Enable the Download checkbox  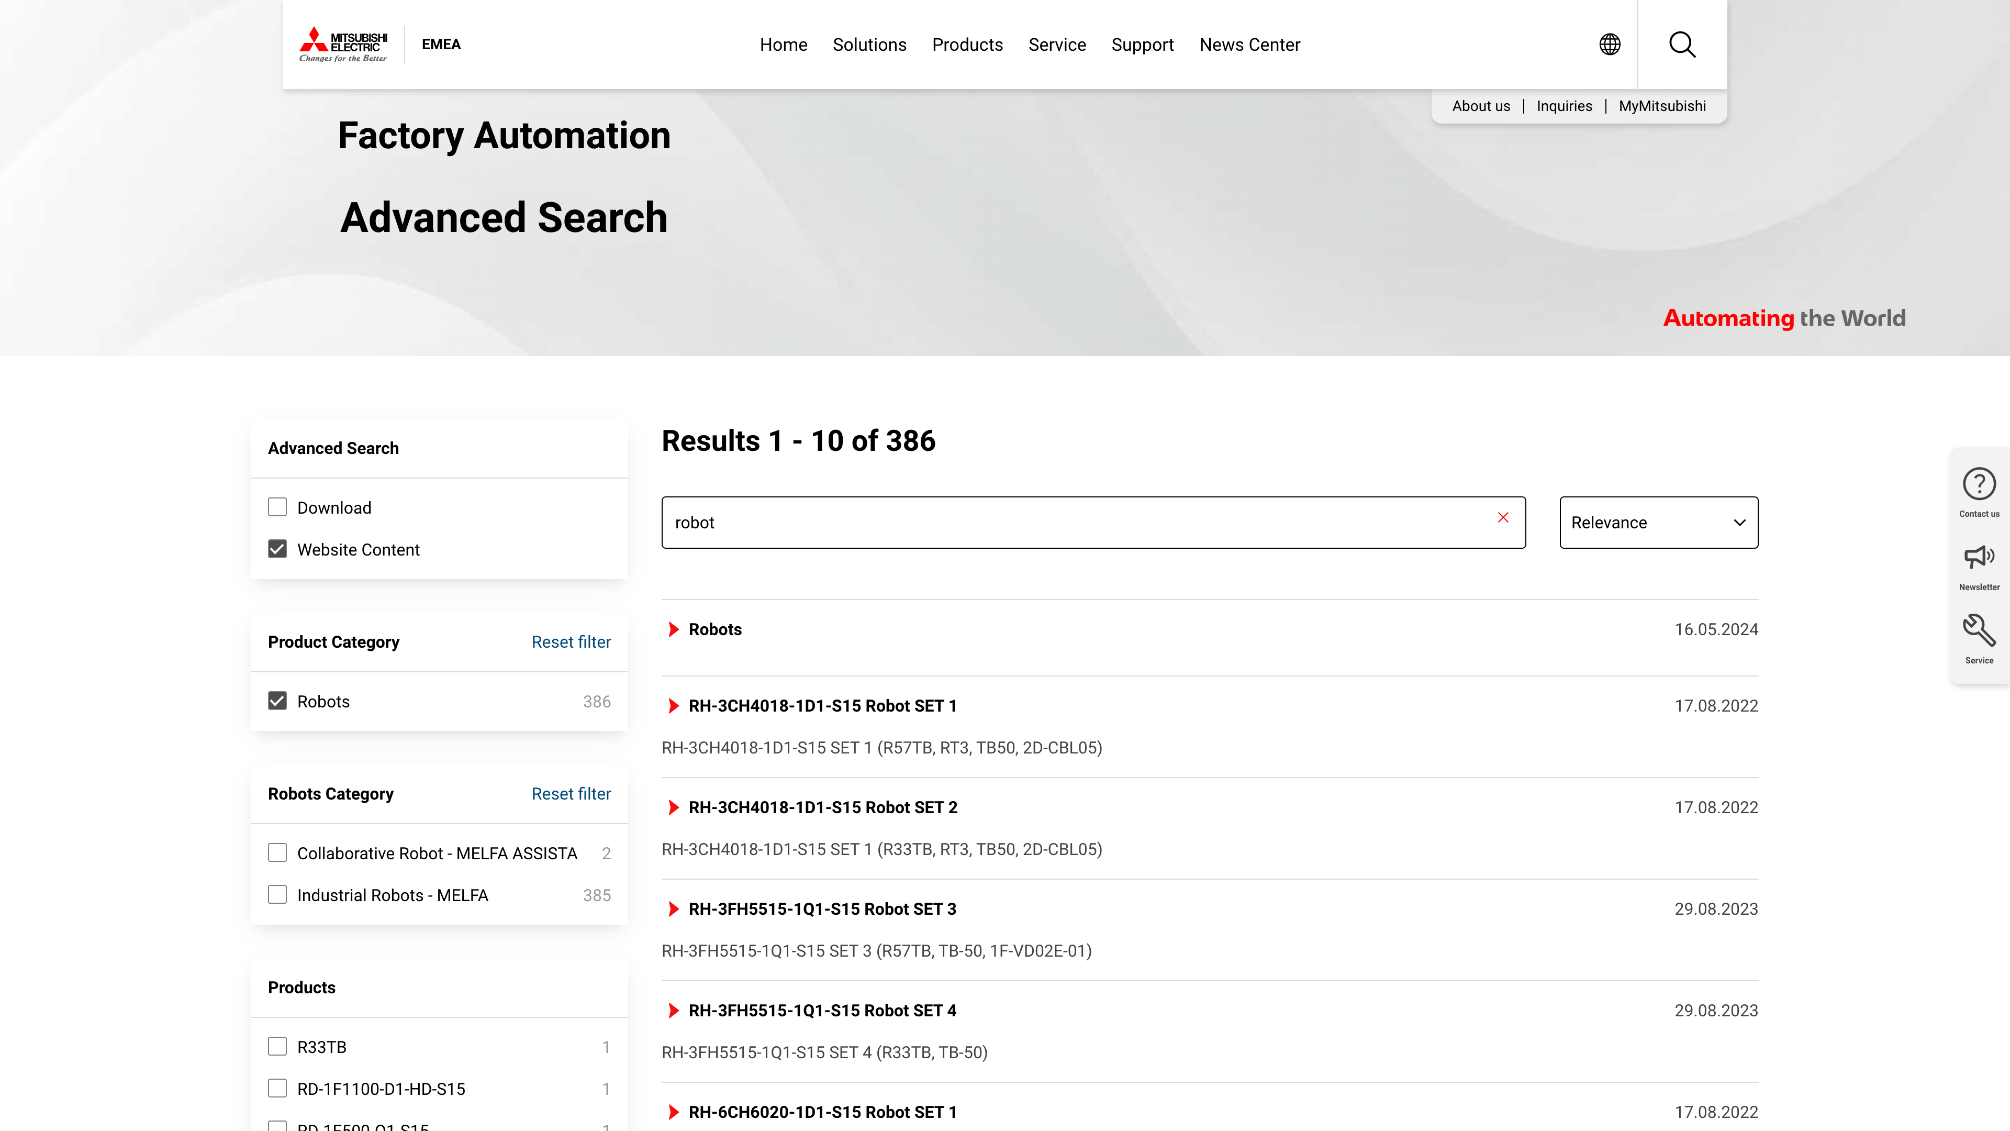[277, 507]
